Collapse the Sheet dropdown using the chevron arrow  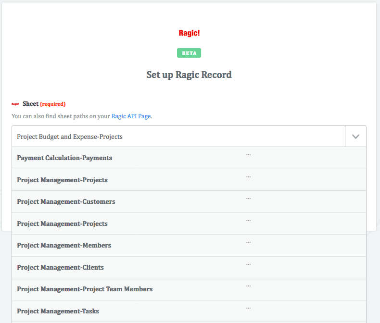pos(355,137)
